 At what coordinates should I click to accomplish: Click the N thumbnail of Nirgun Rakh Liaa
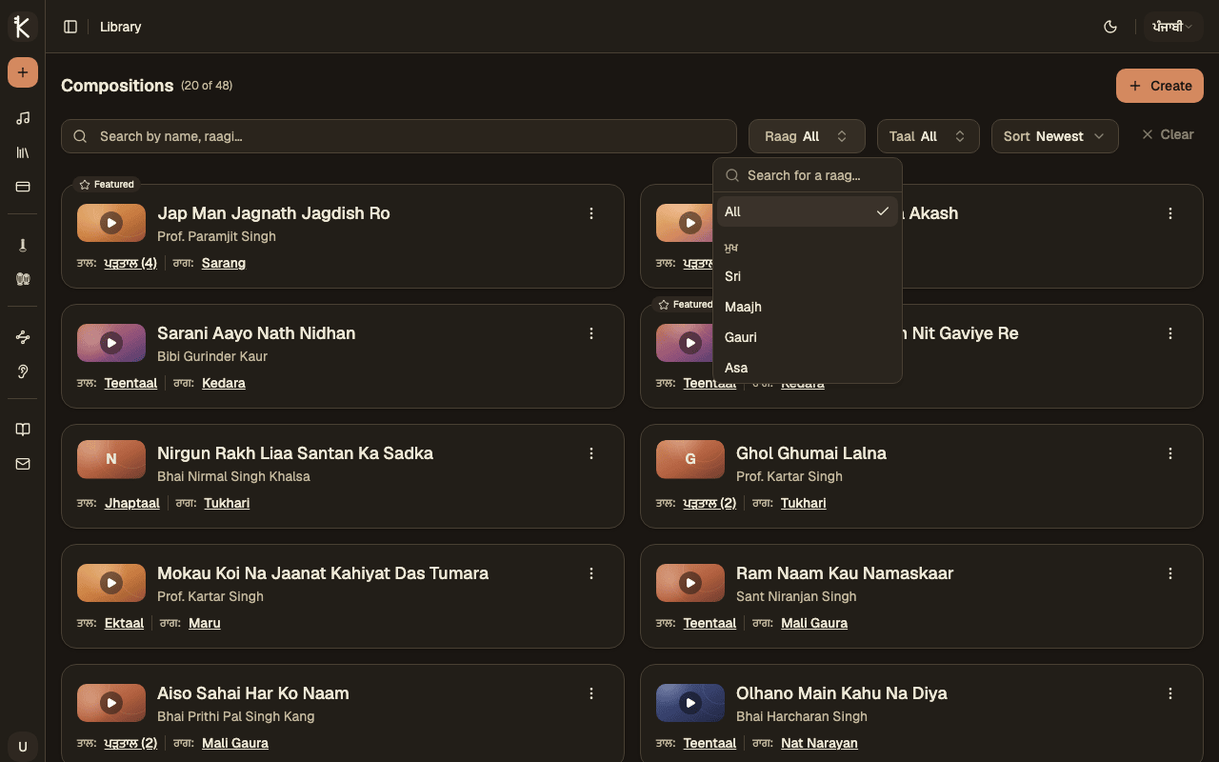[111, 459]
